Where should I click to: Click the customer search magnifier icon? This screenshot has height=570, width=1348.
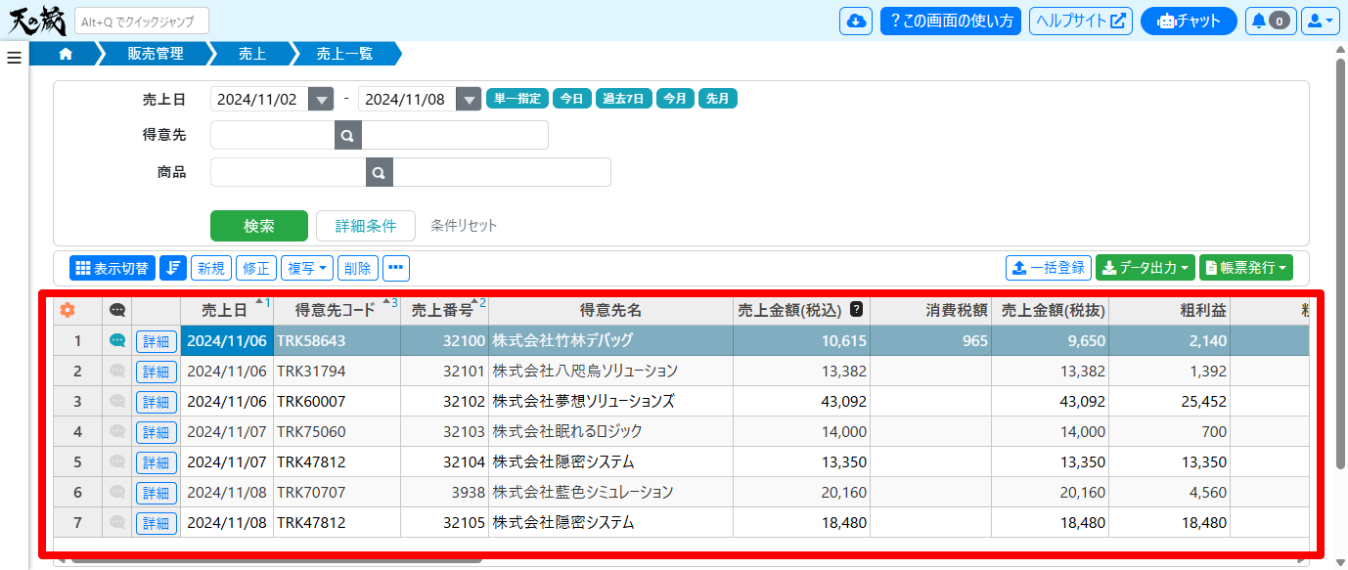[348, 135]
